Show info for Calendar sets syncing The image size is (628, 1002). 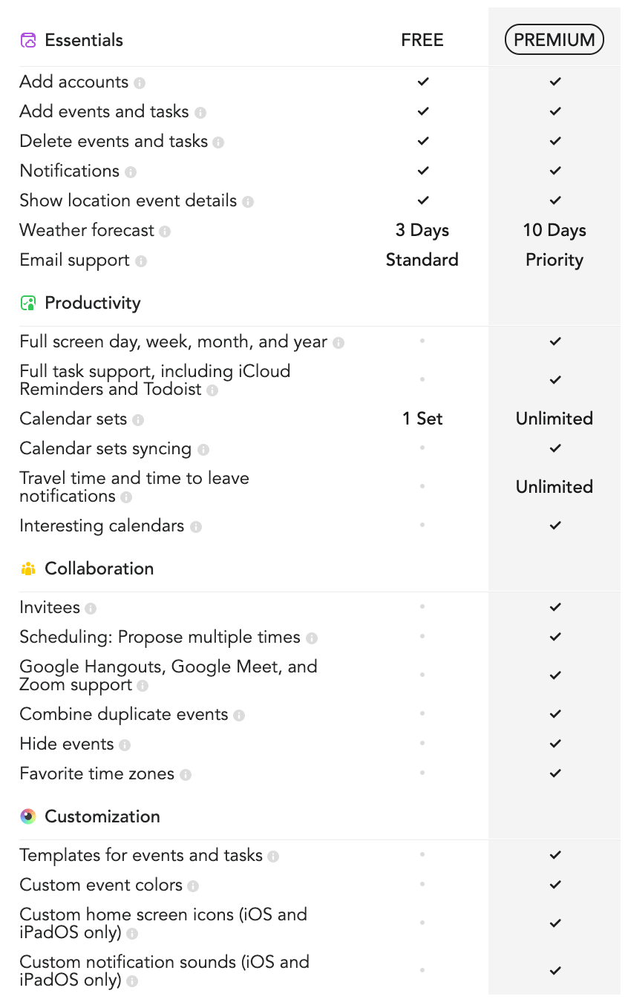coord(203,449)
